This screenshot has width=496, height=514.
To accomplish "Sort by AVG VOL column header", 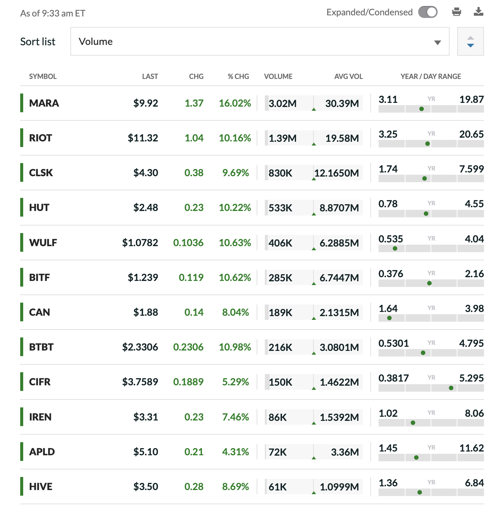I will (349, 76).
